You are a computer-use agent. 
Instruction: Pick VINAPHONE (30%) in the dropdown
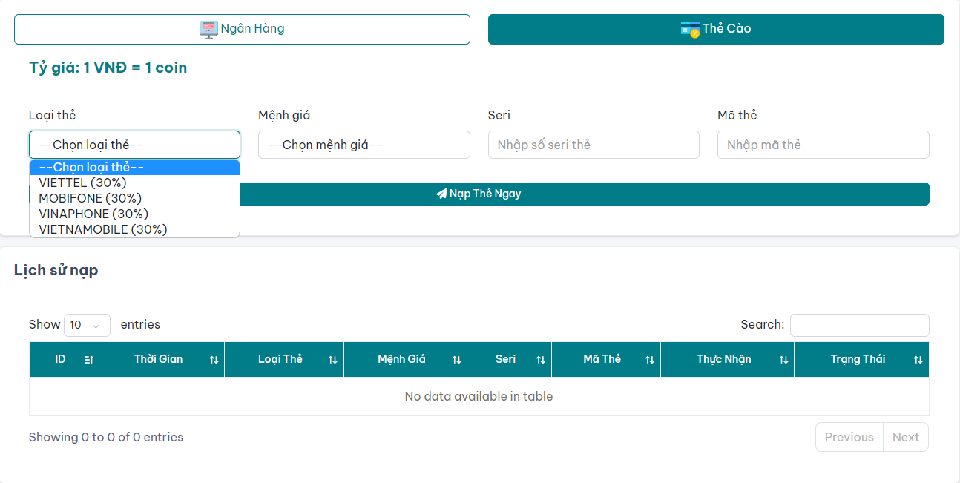93,214
